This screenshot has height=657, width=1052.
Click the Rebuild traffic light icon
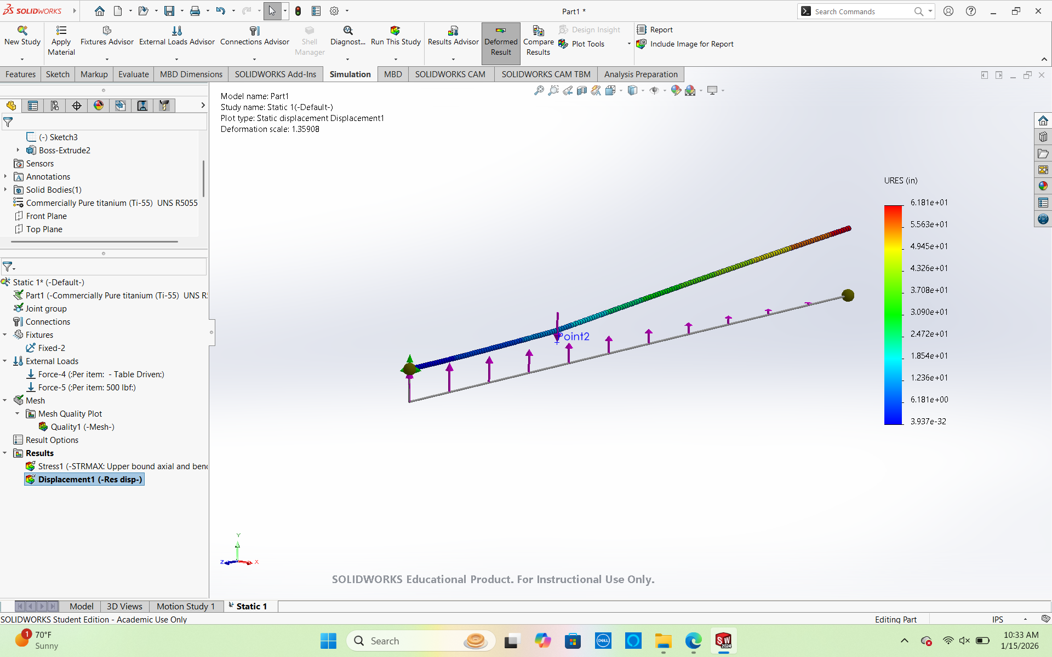[298, 11]
